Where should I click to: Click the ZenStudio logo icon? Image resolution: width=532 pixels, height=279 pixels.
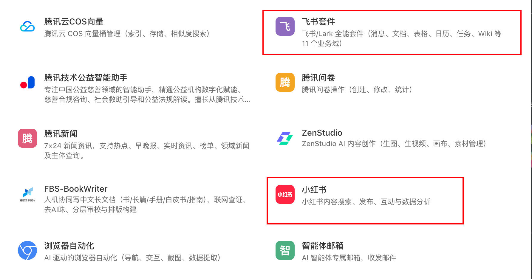coord(285,138)
